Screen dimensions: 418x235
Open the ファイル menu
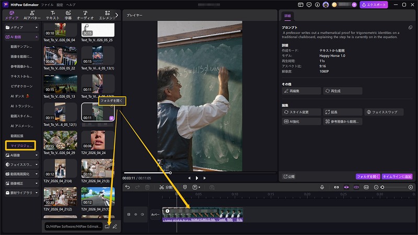point(47,5)
